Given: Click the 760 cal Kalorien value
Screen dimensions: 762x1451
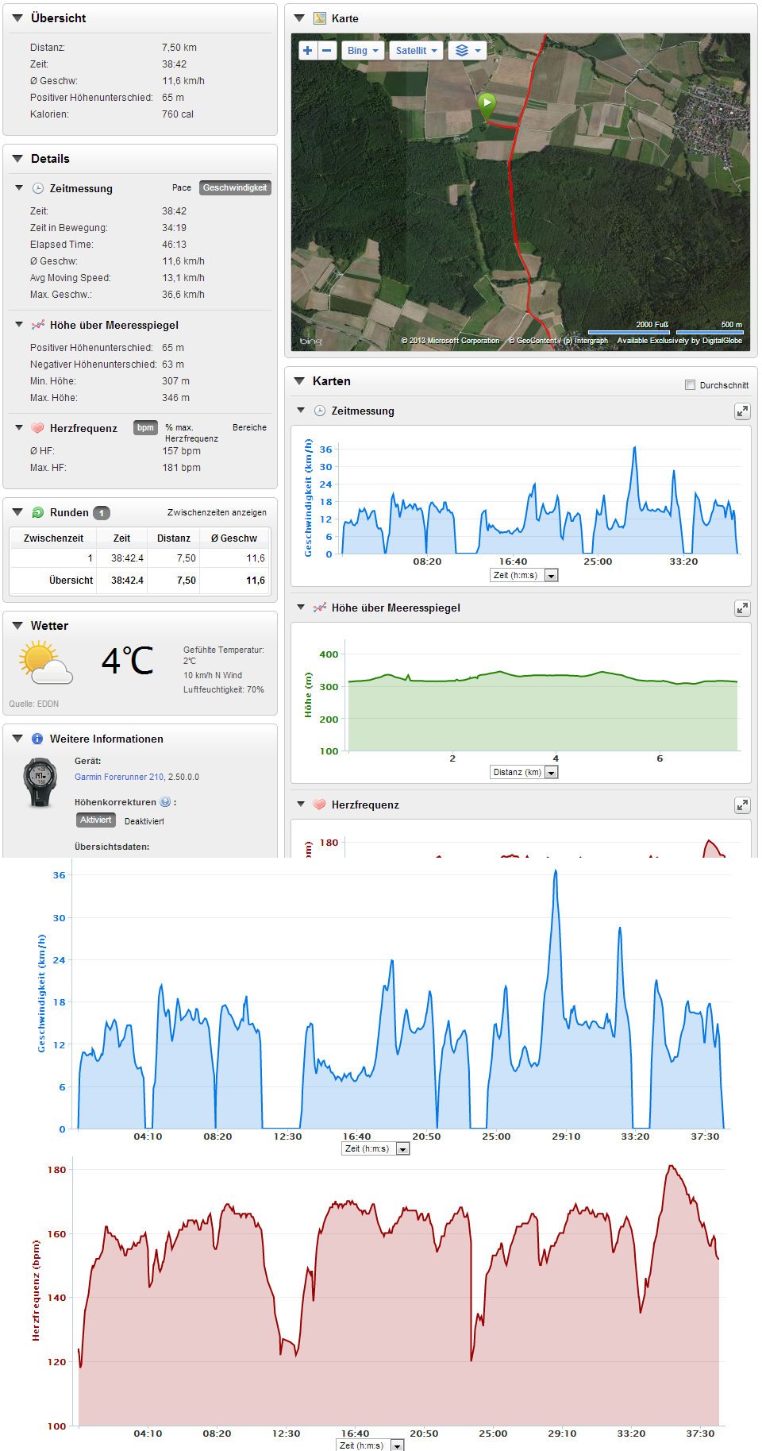Looking at the screenshot, I should point(178,114).
